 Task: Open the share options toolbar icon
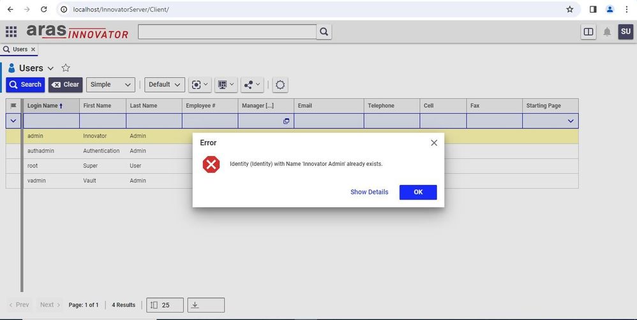tap(251, 85)
